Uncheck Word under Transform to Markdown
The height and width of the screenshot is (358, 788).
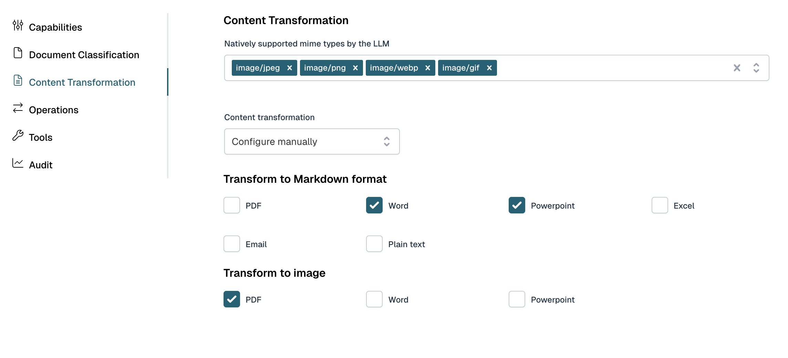pyautogui.click(x=374, y=205)
